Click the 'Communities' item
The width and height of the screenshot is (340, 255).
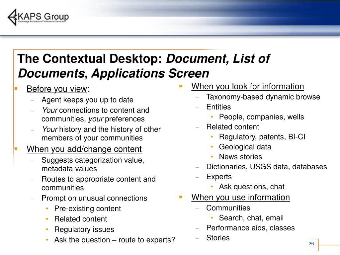click(228, 208)
